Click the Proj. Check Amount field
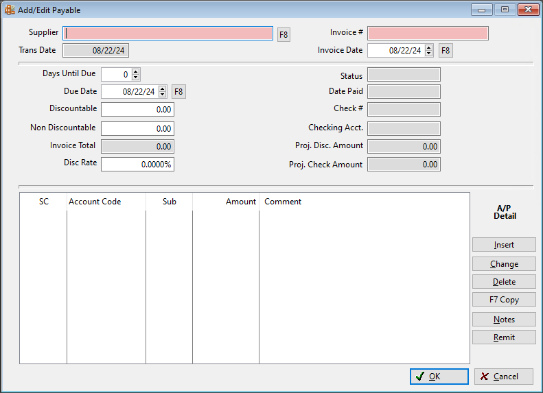The width and height of the screenshot is (543, 393). click(x=404, y=165)
